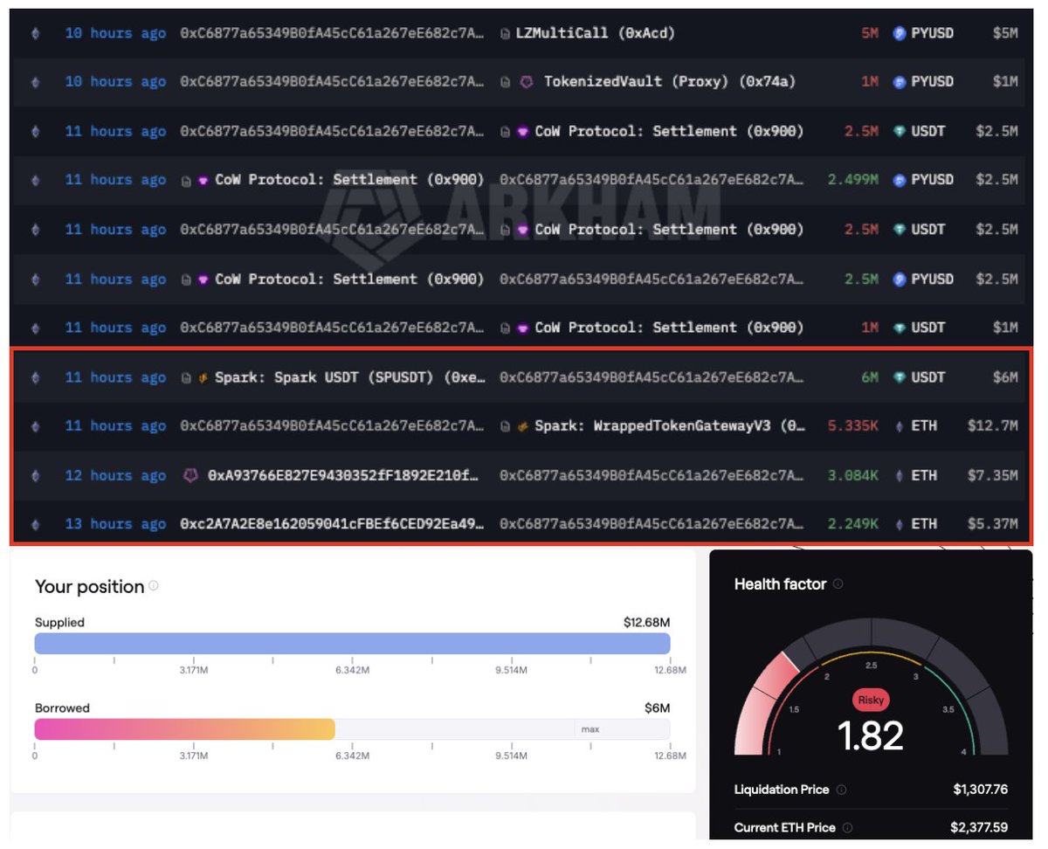Click the chain icon in the 13 hours ago row
This screenshot has width=1048, height=849.
pyautogui.click(x=35, y=524)
